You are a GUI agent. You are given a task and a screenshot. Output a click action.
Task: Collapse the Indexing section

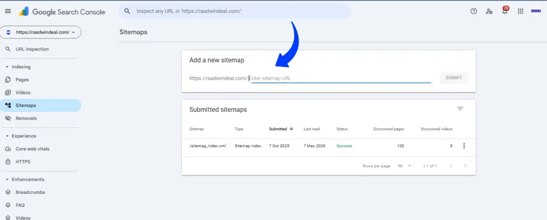coord(7,67)
